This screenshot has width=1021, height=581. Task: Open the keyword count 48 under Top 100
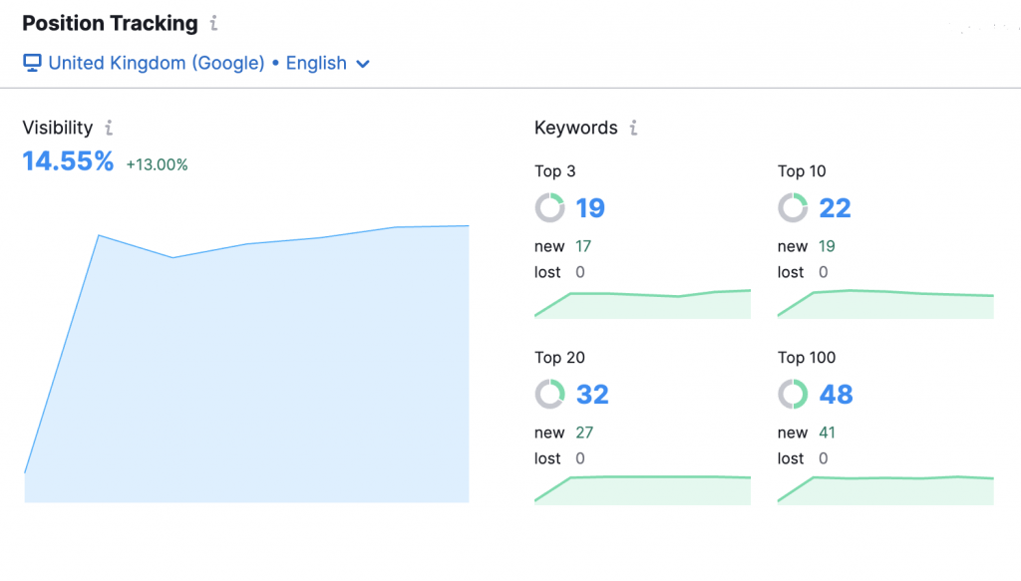point(838,395)
